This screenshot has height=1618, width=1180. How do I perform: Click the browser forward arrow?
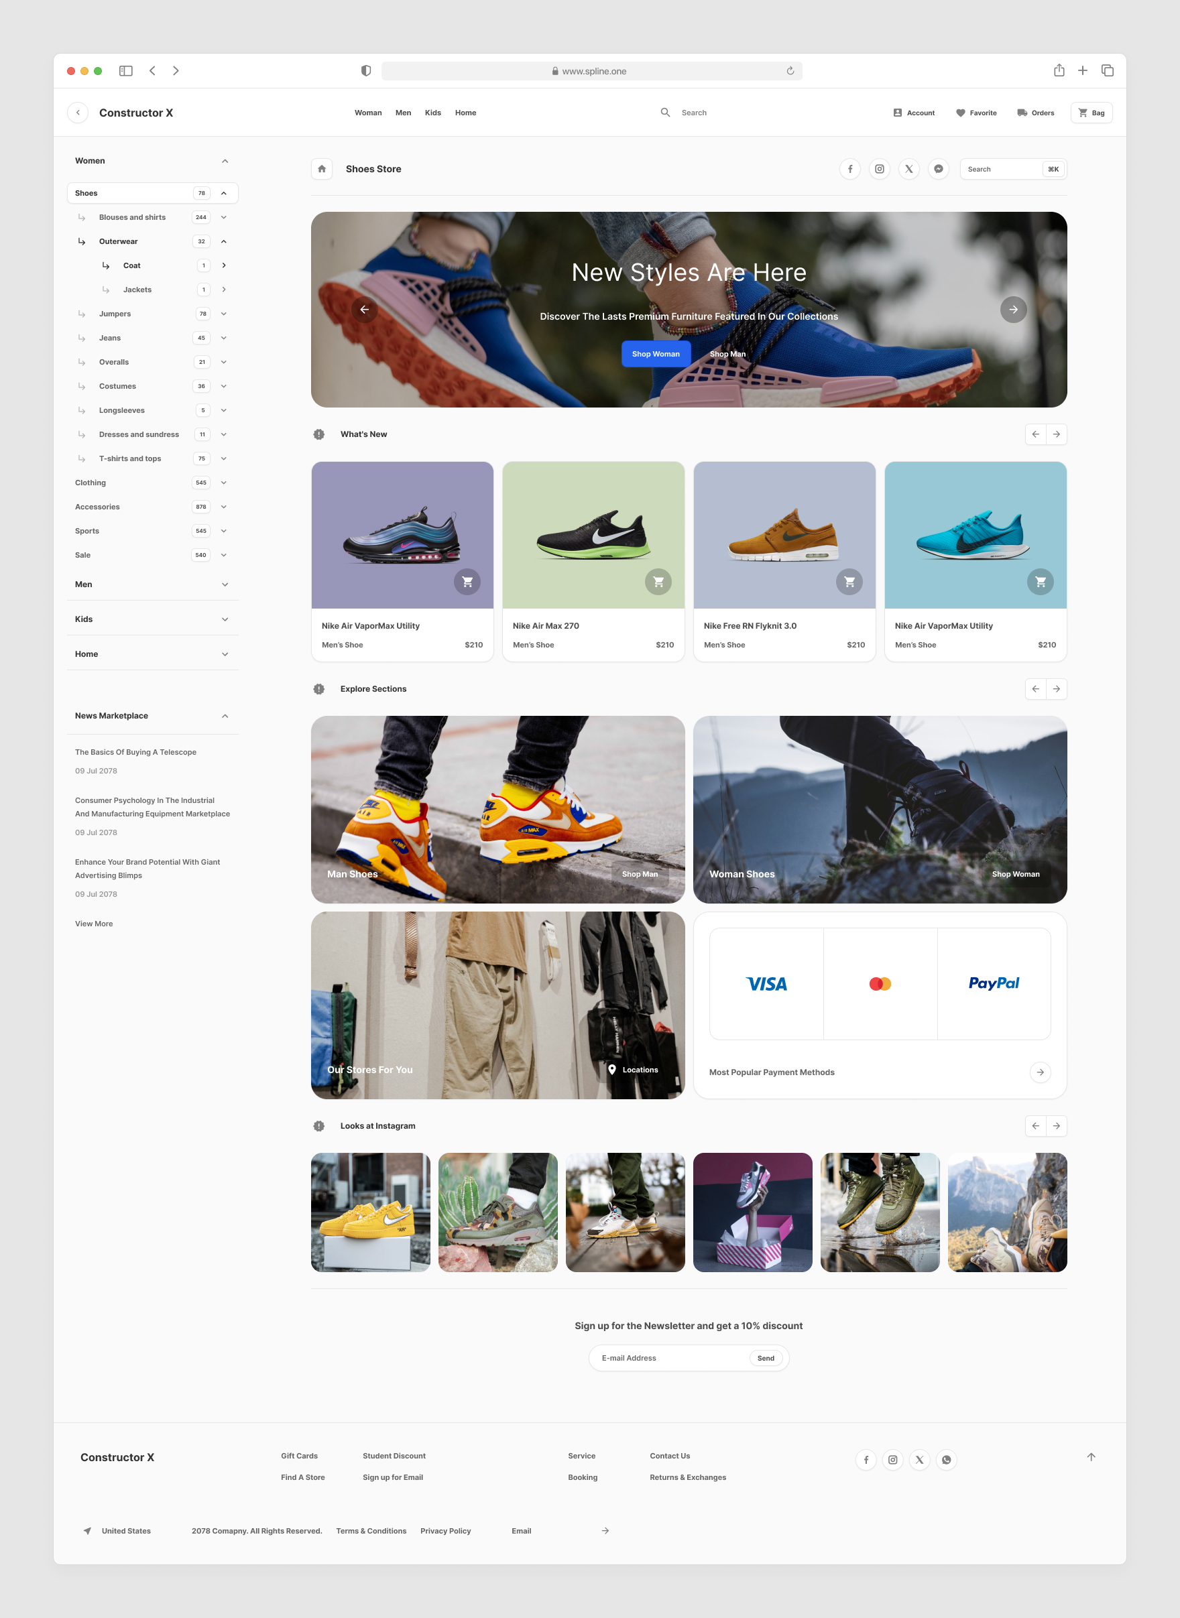pyautogui.click(x=176, y=70)
